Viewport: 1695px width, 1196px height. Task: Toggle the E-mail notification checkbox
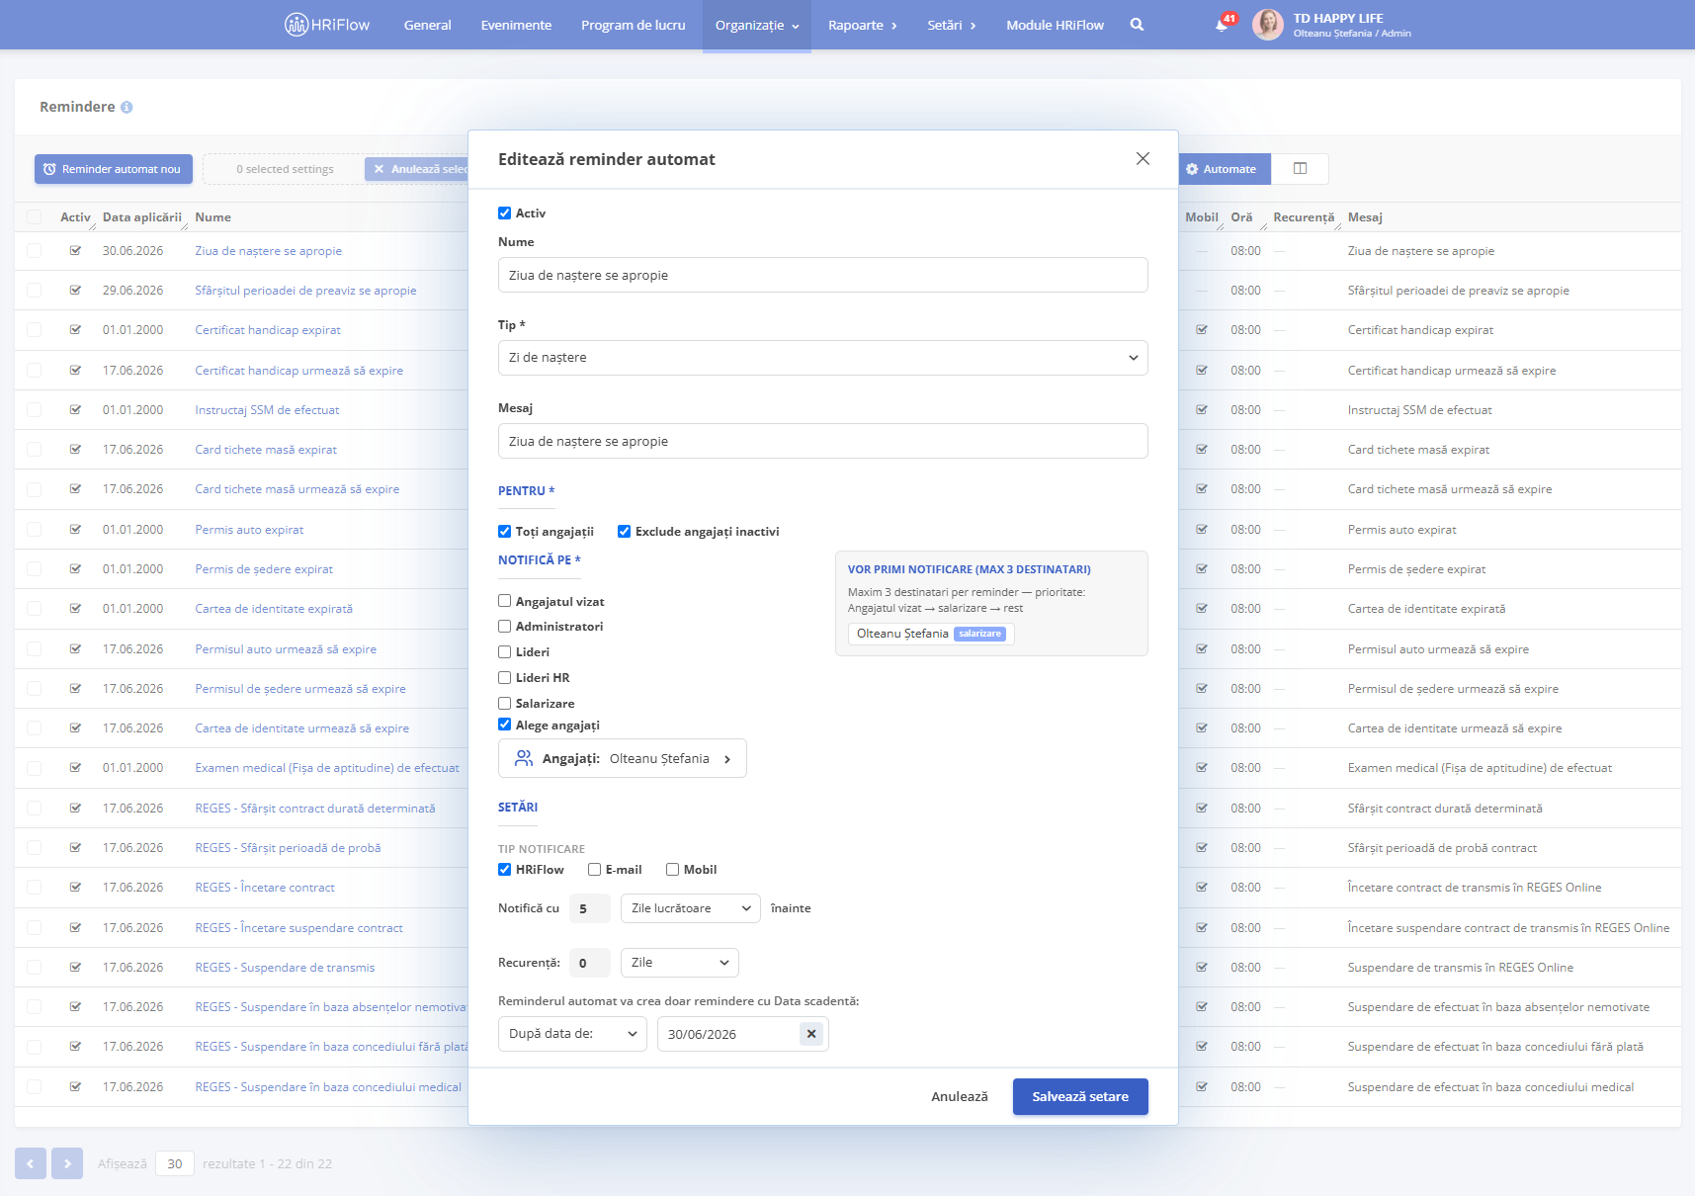pos(595,870)
